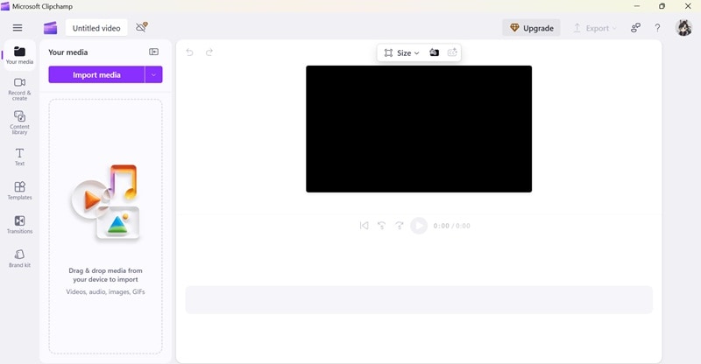Click the drag and drop media area

coord(105,227)
